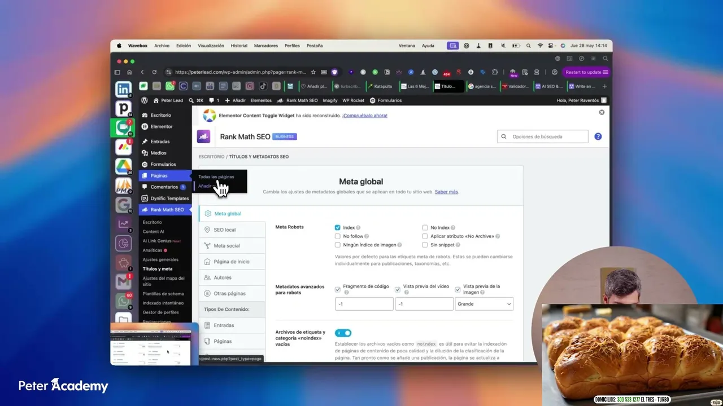Click the Vista previa del vídeo value field
This screenshot has width=723, height=406.
tap(424, 304)
